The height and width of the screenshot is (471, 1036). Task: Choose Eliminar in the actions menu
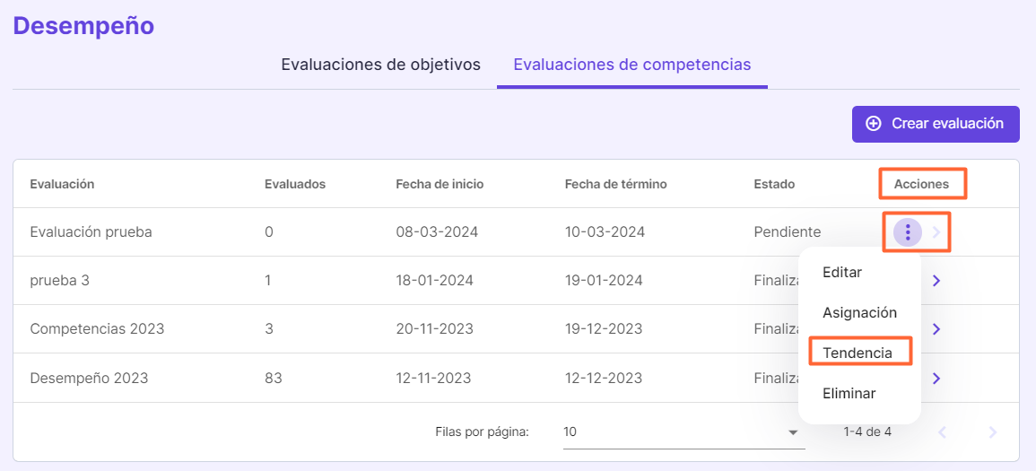click(x=849, y=393)
